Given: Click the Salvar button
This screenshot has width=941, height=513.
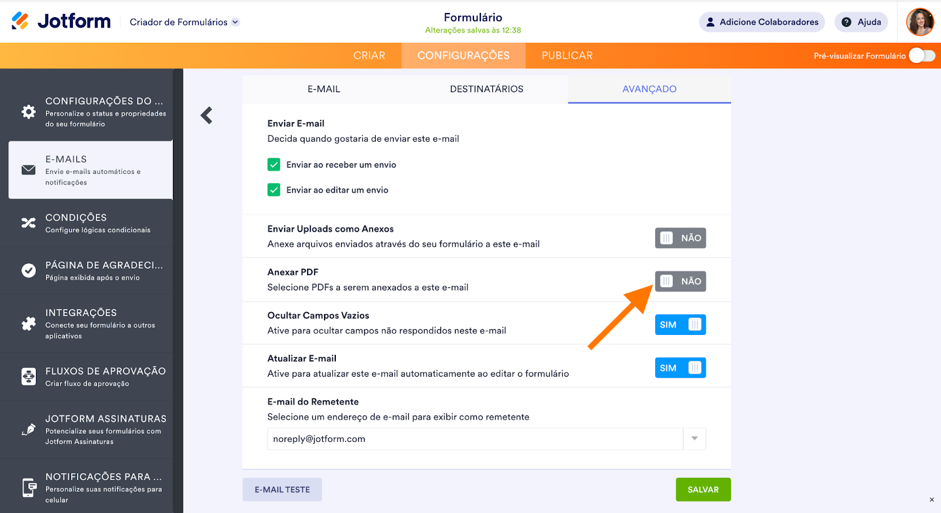Looking at the screenshot, I should [x=703, y=489].
